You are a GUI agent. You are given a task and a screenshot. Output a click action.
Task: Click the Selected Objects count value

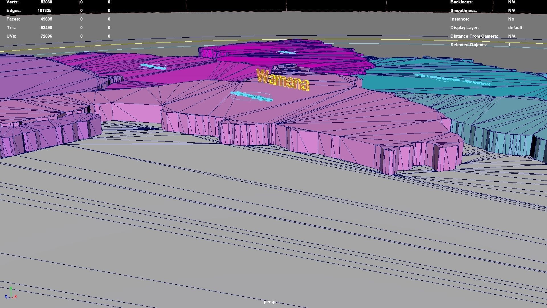pos(509,45)
